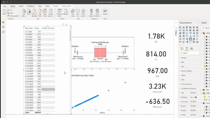Click the Users column header
This screenshot has width=210, height=118.
click(x=36, y=28)
